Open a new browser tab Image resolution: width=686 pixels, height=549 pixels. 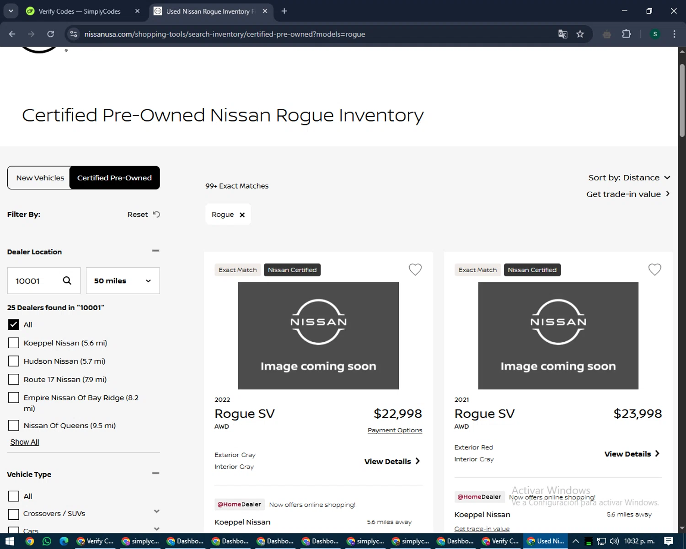click(284, 11)
